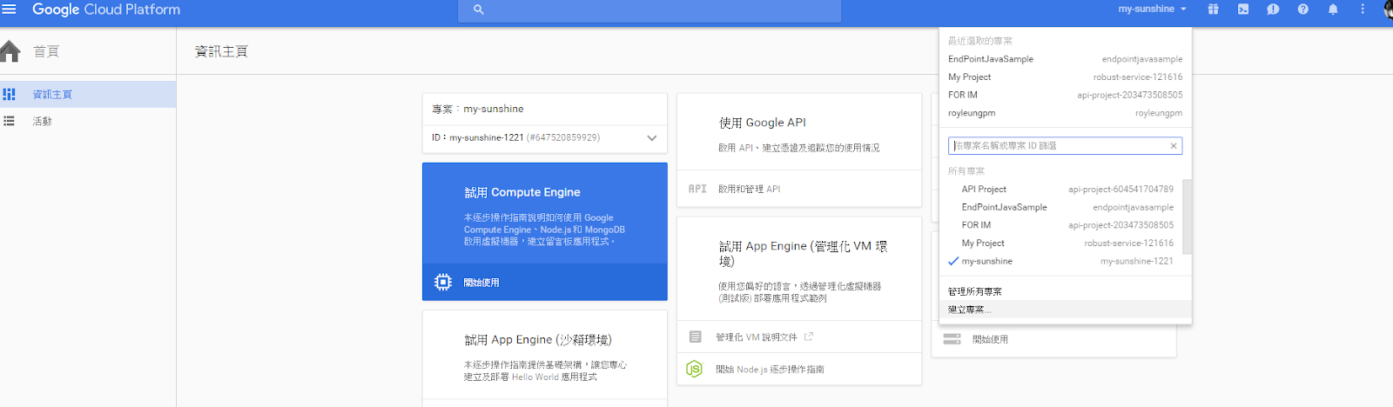1393x407 pixels.
Task: Click the user account avatar
Action: coord(1388,10)
